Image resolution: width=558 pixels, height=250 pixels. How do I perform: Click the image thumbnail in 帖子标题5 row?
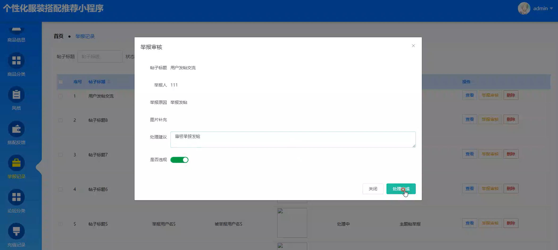[x=292, y=223]
